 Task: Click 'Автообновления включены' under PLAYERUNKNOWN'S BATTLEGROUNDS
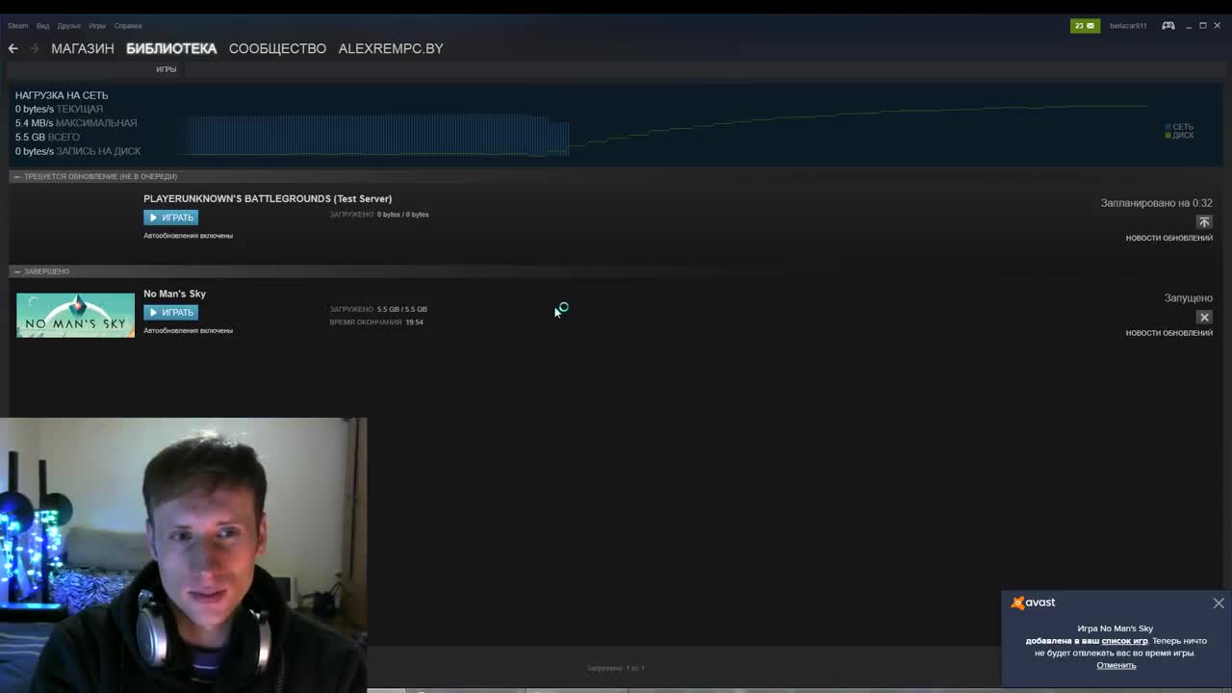(188, 236)
